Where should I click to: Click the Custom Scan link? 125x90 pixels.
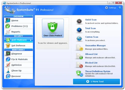tap(92, 37)
